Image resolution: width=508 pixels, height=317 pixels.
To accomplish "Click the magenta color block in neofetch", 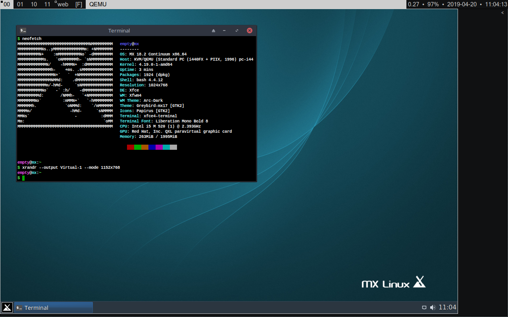I will tap(159, 147).
